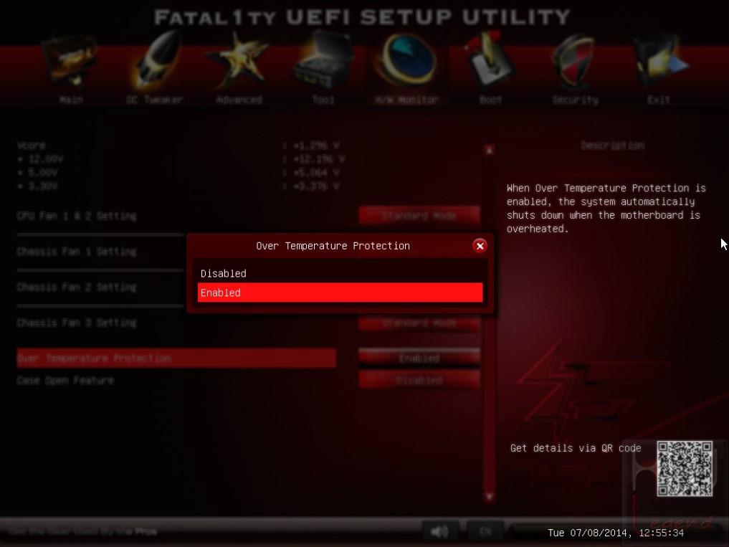Click the Vcore voltage reading

pyautogui.click(x=316, y=146)
